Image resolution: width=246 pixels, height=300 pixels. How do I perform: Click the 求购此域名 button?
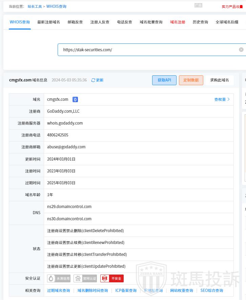pyautogui.click(x=219, y=80)
